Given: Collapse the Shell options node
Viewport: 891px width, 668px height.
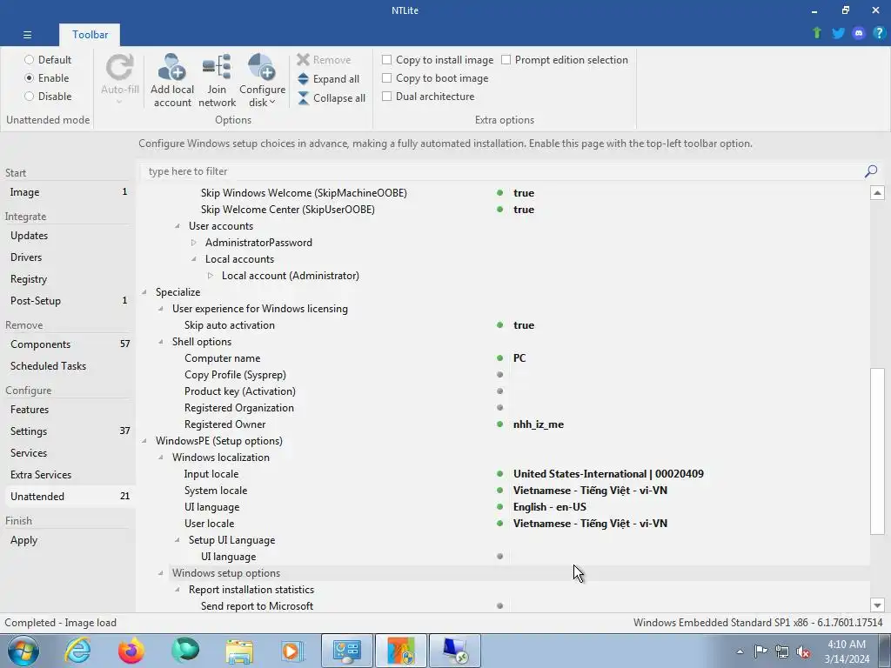Looking at the screenshot, I should coord(161,341).
